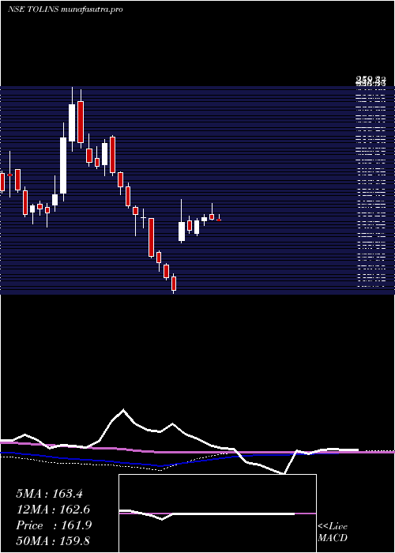Click the lowest red candlestick at chart bottom

(174, 284)
